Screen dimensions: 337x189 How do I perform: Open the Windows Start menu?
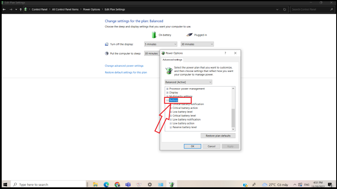[x=5, y=184]
